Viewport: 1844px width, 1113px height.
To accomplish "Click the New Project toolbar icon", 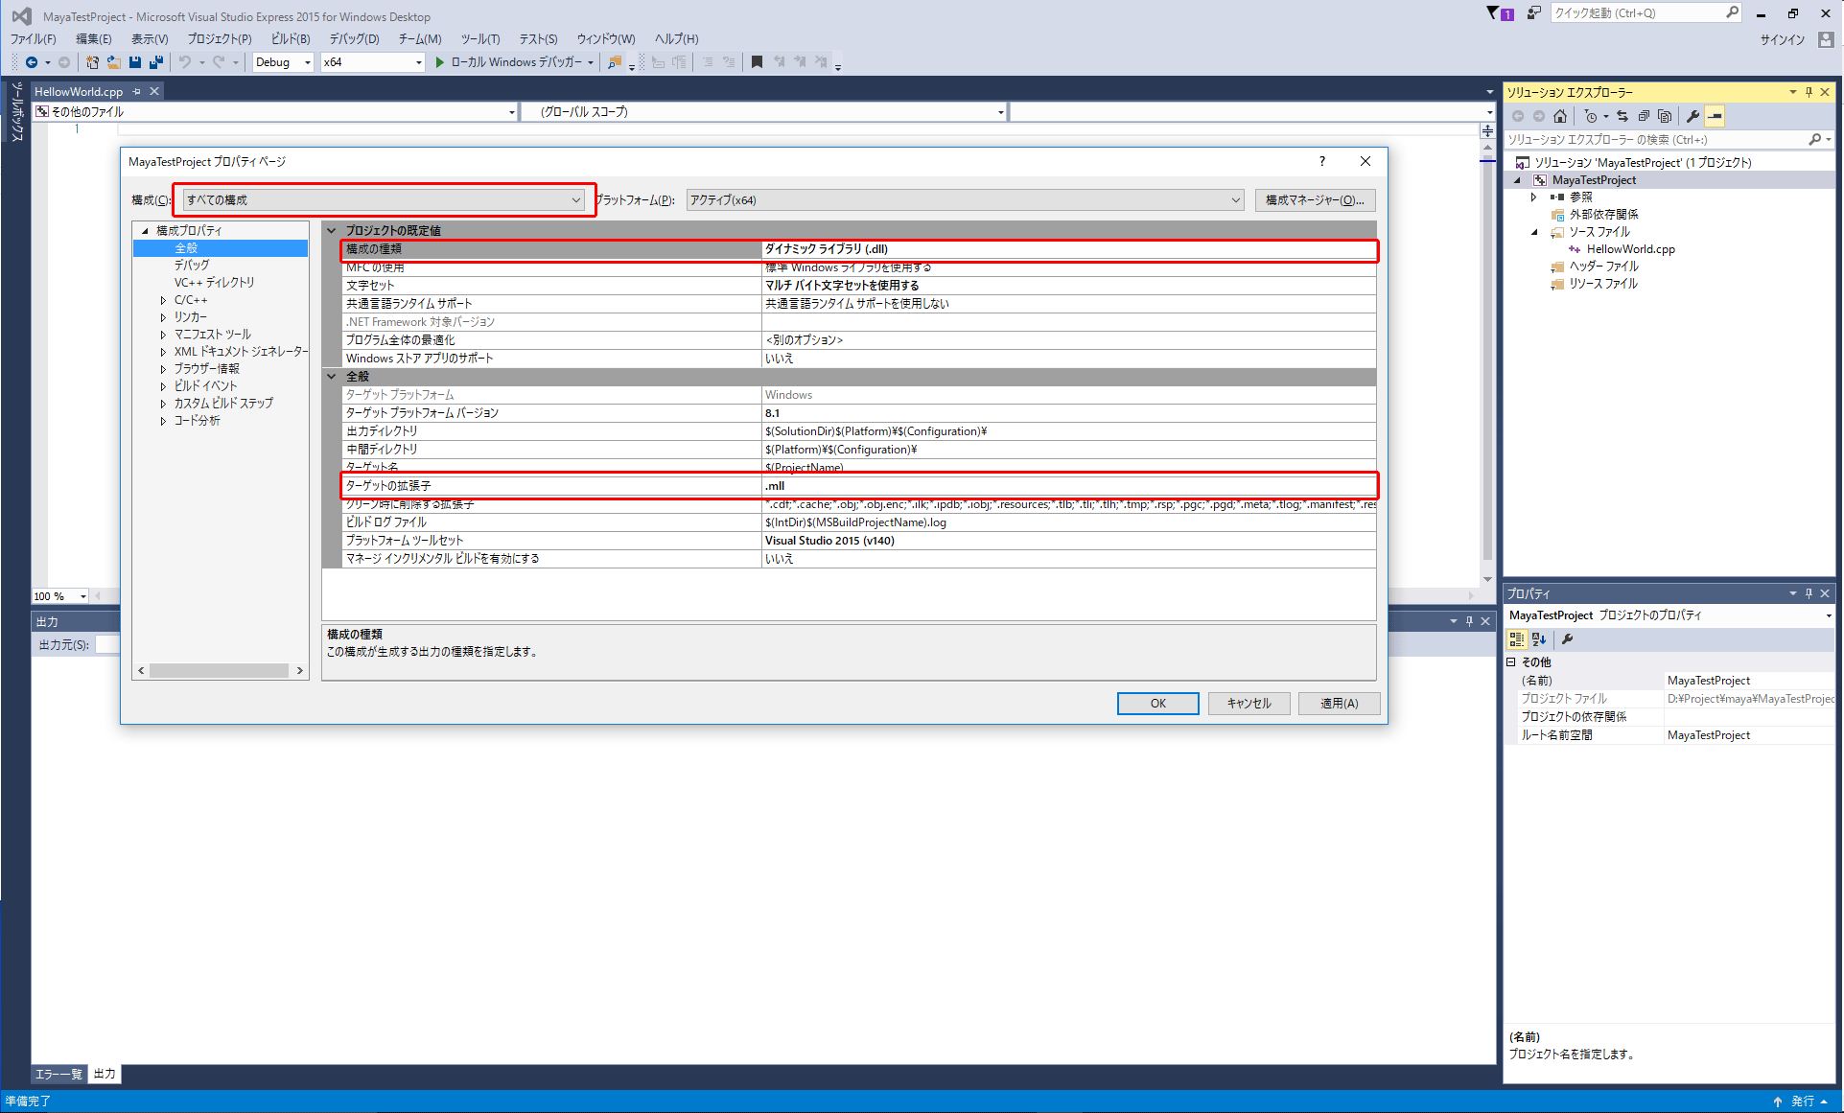I will coord(92,62).
